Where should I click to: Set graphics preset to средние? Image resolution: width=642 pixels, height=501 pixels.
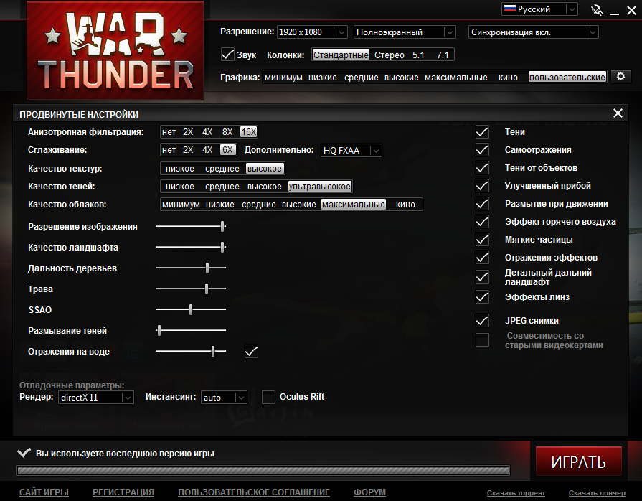pos(361,78)
